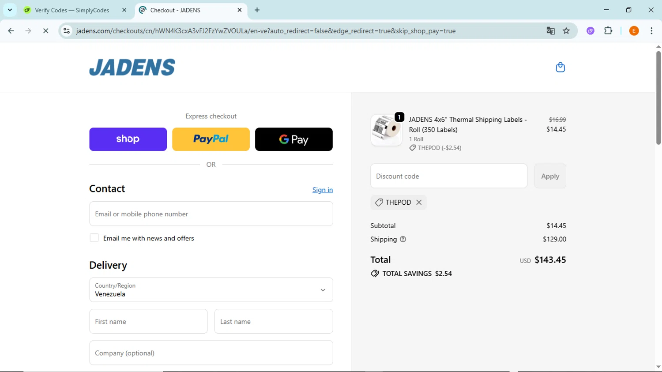Go forward in browser history
The image size is (662, 372).
[x=28, y=31]
